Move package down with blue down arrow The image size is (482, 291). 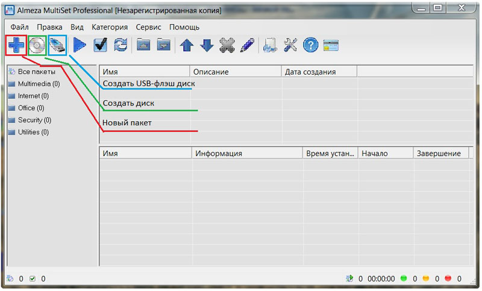click(x=207, y=45)
